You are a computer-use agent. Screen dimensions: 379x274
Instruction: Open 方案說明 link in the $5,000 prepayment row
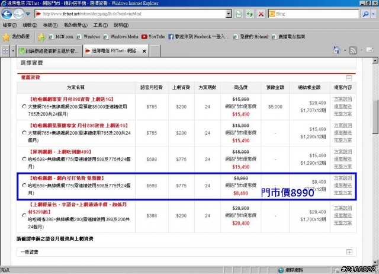click(343, 99)
